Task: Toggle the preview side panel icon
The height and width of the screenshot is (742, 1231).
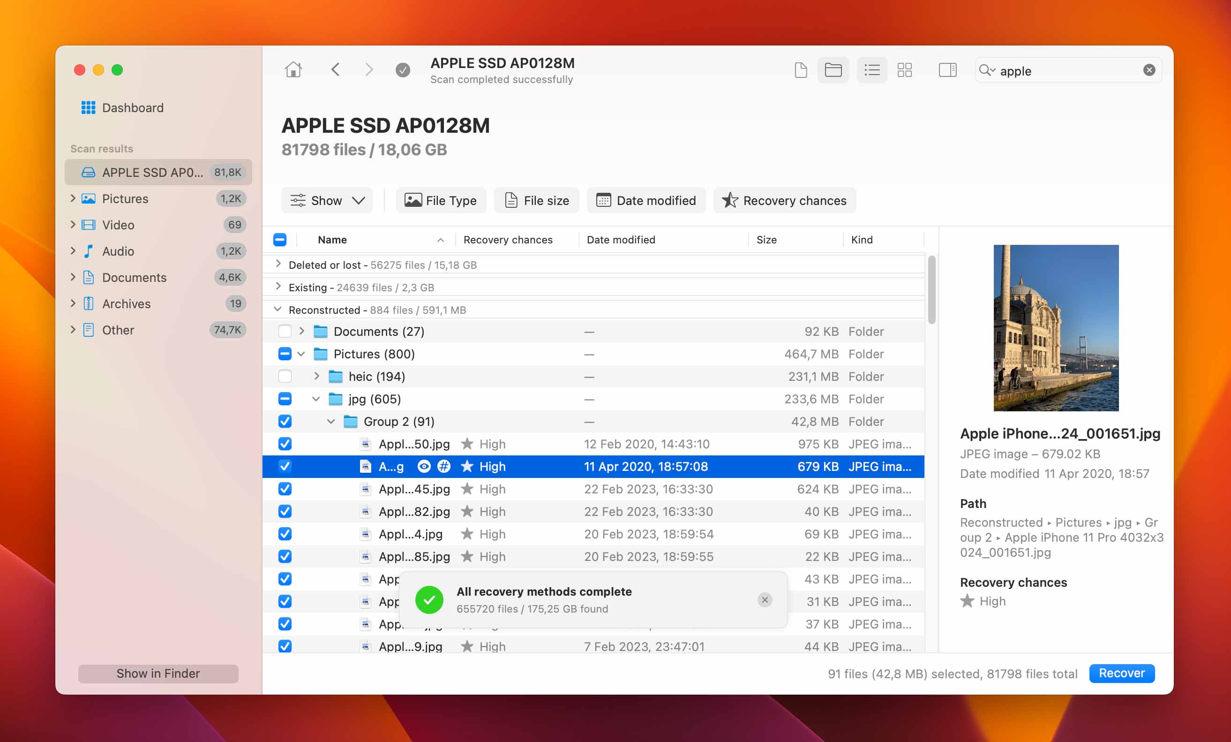Action: [x=947, y=70]
